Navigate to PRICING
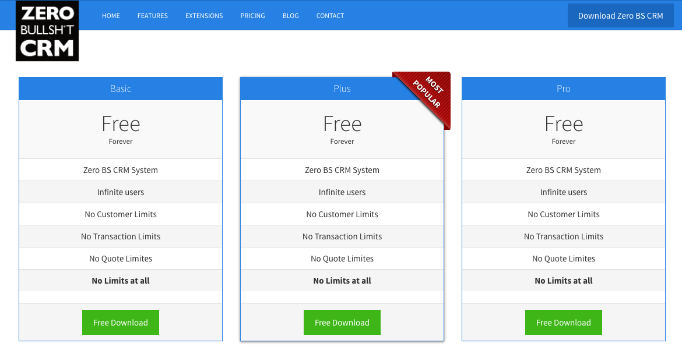The width and height of the screenshot is (682, 350). tap(253, 16)
